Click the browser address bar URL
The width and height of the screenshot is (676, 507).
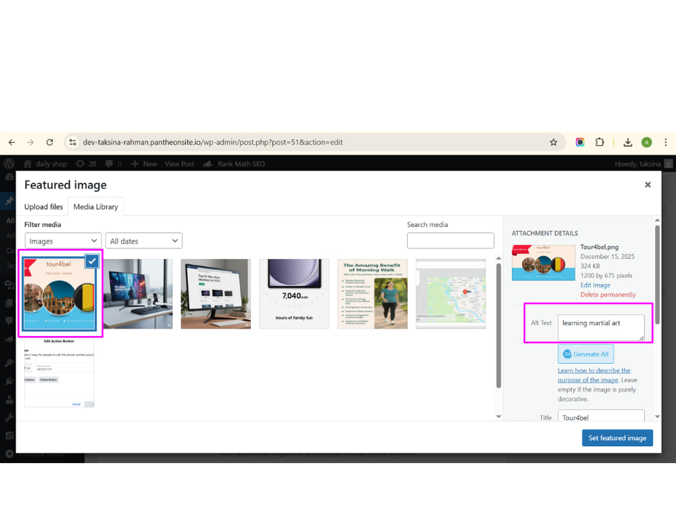coord(212,142)
